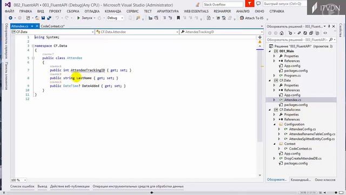The width and height of the screenshot is (346, 195).
Task: Click the orange notifications flag icon
Action: pos(250,4)
